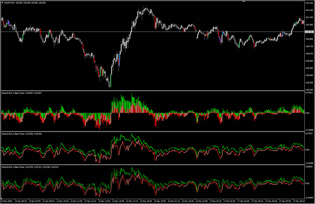Image resolution: width=315 pixels, height=204 pixels.
Task: Click the current price label 100.961
Action: 309,32
